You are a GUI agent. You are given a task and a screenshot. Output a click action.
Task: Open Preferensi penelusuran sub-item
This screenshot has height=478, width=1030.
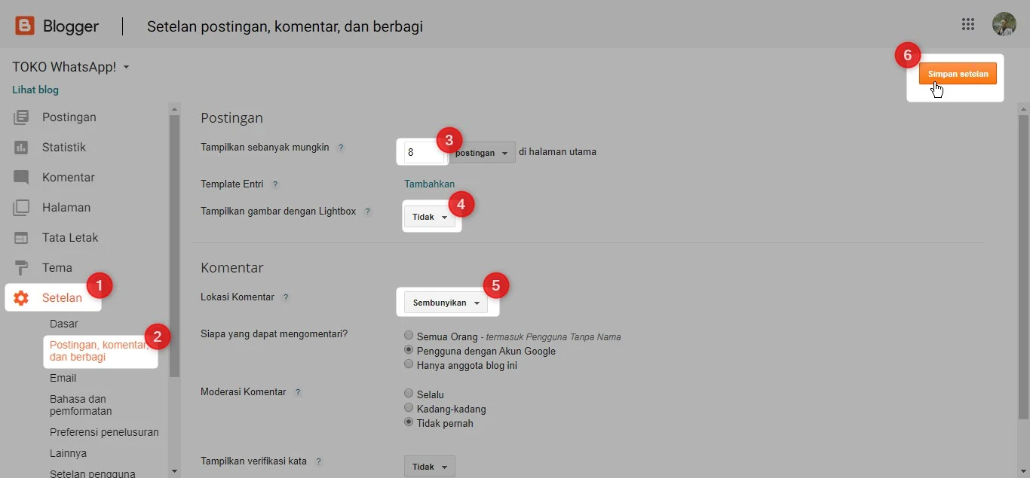104,432
